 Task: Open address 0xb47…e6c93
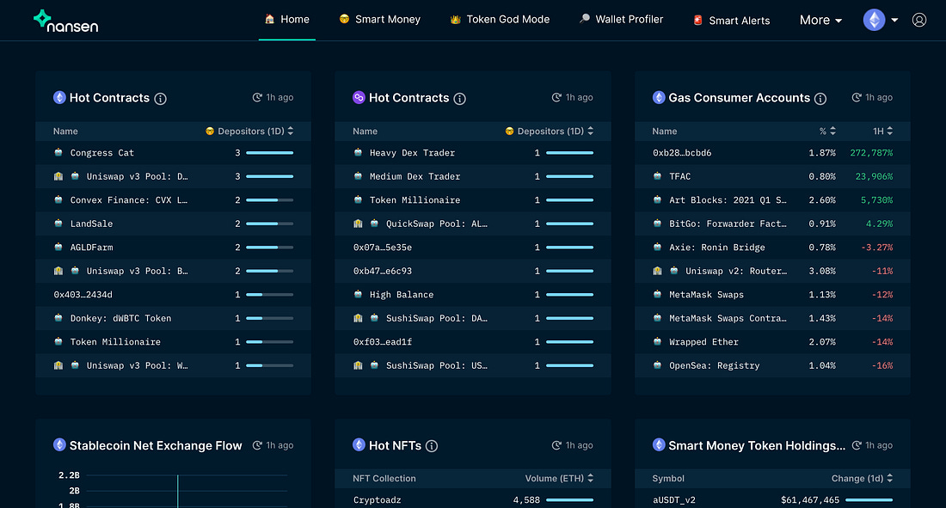tap(383, 271)
